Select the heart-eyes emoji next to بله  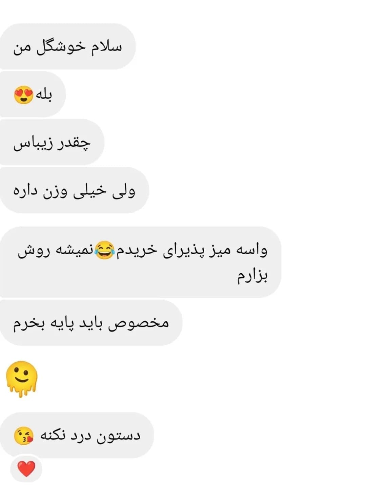pyautogui.click(x=23, y=95)
